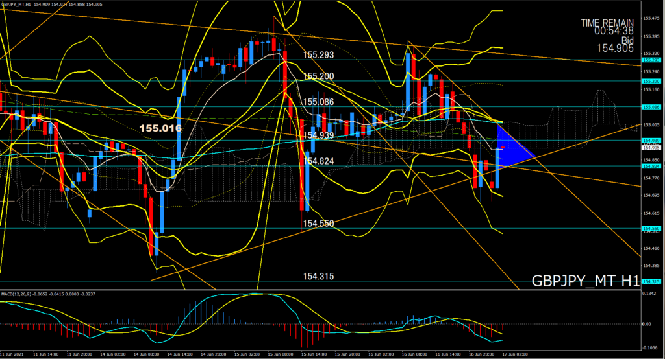665x359 pixels.
Task: Click the white 154.905 current price tag
Action: 651,148
